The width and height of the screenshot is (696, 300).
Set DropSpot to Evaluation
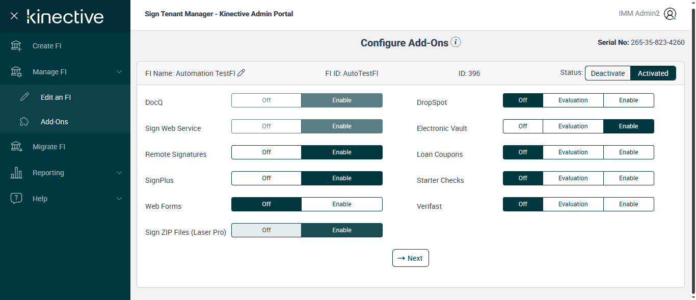coord(573,100)
